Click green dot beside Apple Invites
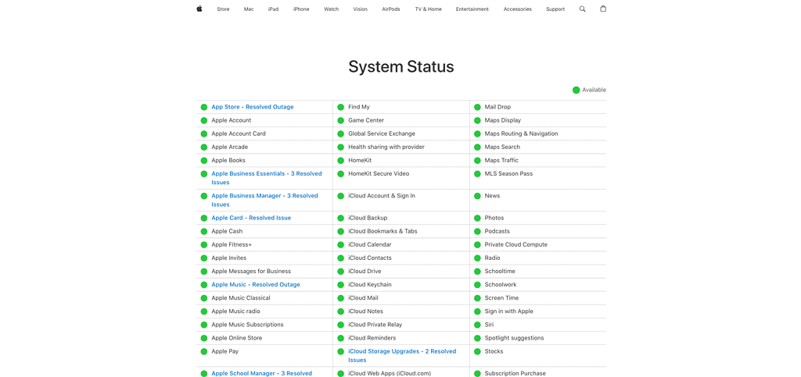Viewport: 801px width, 377px height. 204,258
